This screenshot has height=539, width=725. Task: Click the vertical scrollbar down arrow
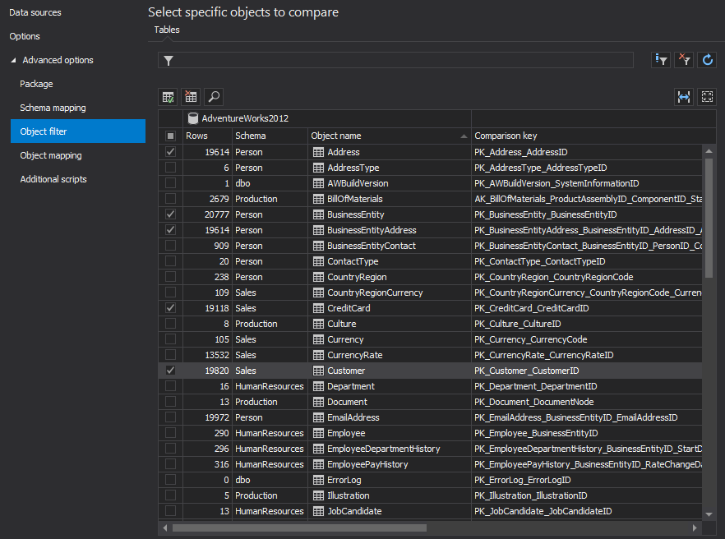coord(709,514)
